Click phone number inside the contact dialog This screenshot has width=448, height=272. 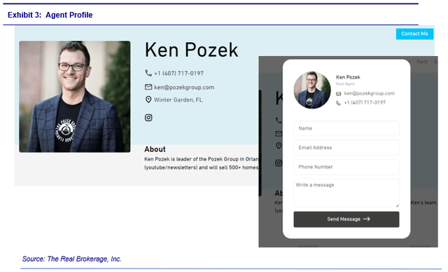tap(365, 102)
